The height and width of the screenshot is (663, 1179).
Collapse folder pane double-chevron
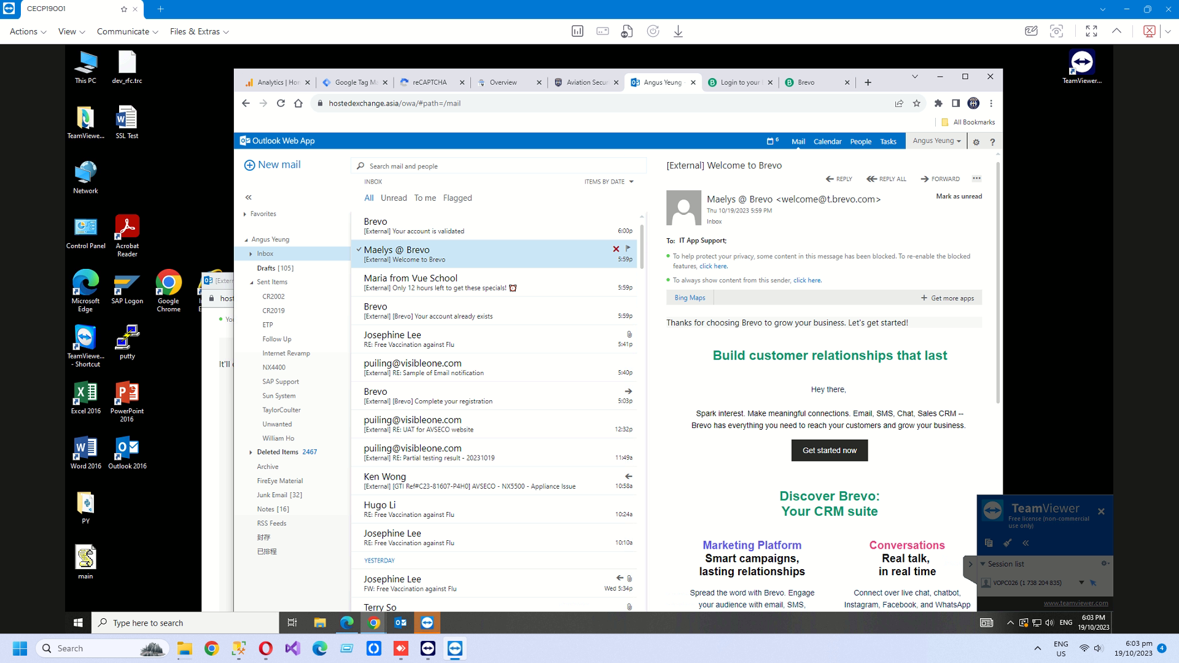click(x=248, y=197)
